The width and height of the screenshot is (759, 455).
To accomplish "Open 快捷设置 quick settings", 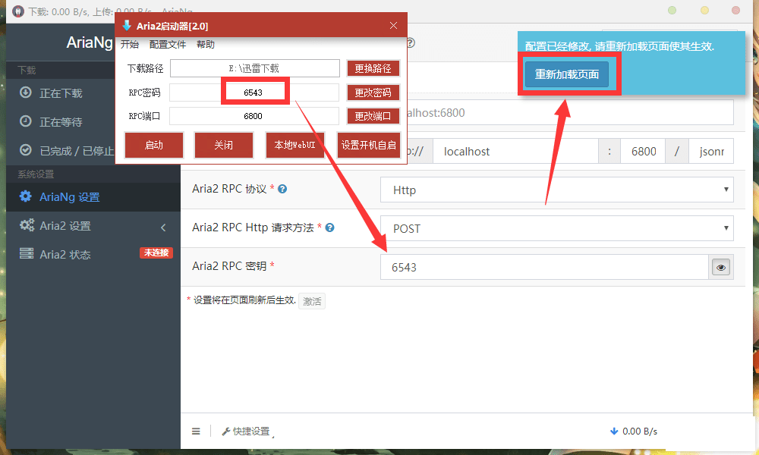I will coord(246,431).
